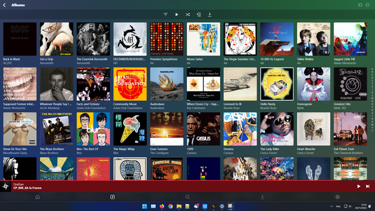The height and width of the screenshot is (211, 375).
Task: Open When Doves Cry album by Baz Luhrmann
Action: (x=203, y=84)
